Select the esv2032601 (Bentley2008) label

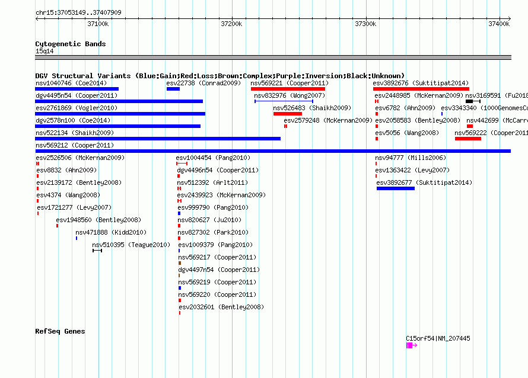[221, 307]
